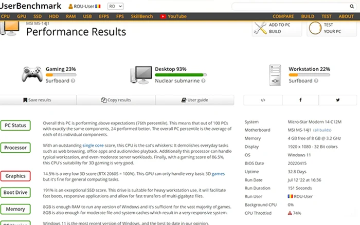Click the BIOS date 20220415 value
Screen dimensions: 360x225
(297, 163)
